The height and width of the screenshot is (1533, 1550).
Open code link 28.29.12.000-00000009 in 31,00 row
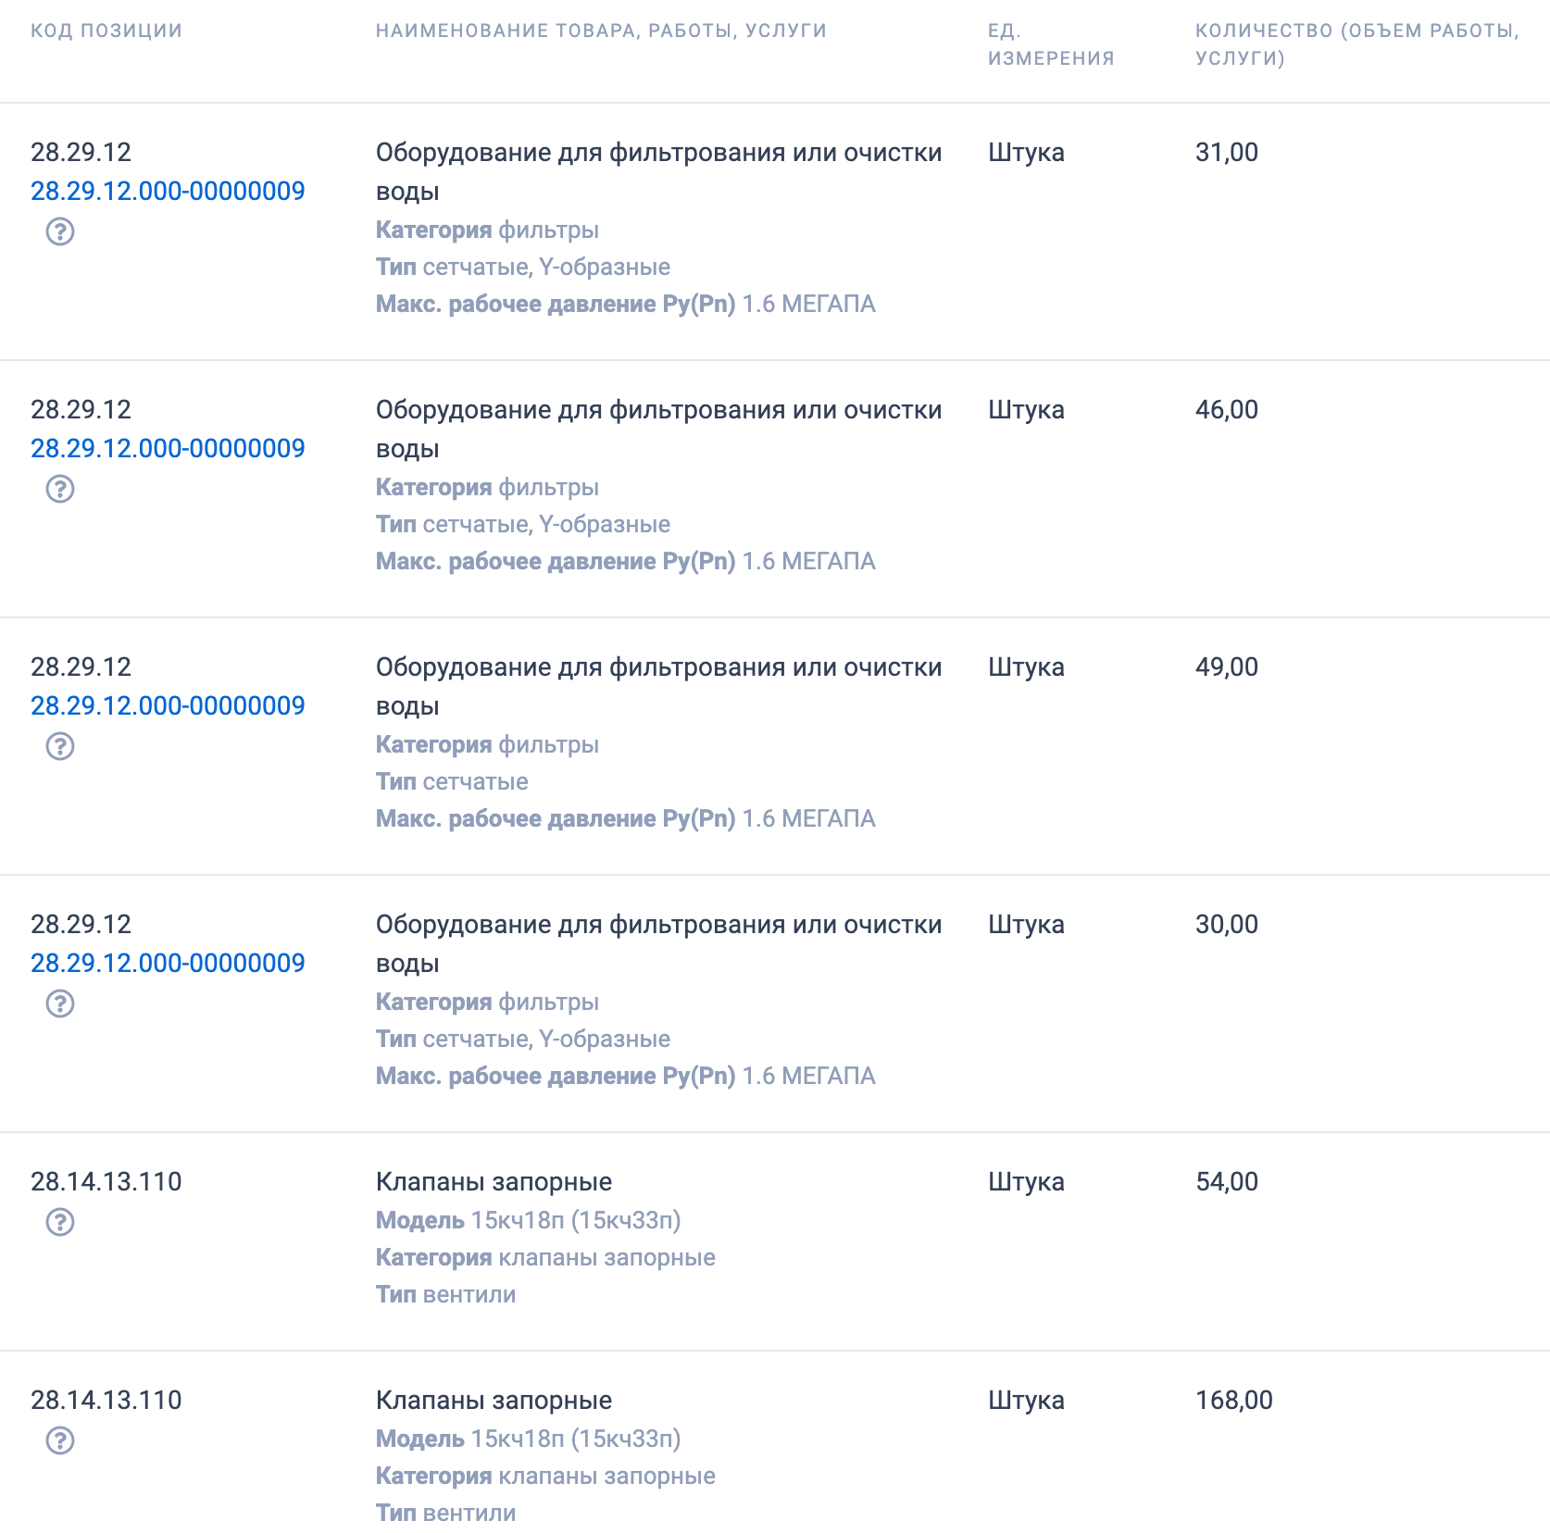168,192
